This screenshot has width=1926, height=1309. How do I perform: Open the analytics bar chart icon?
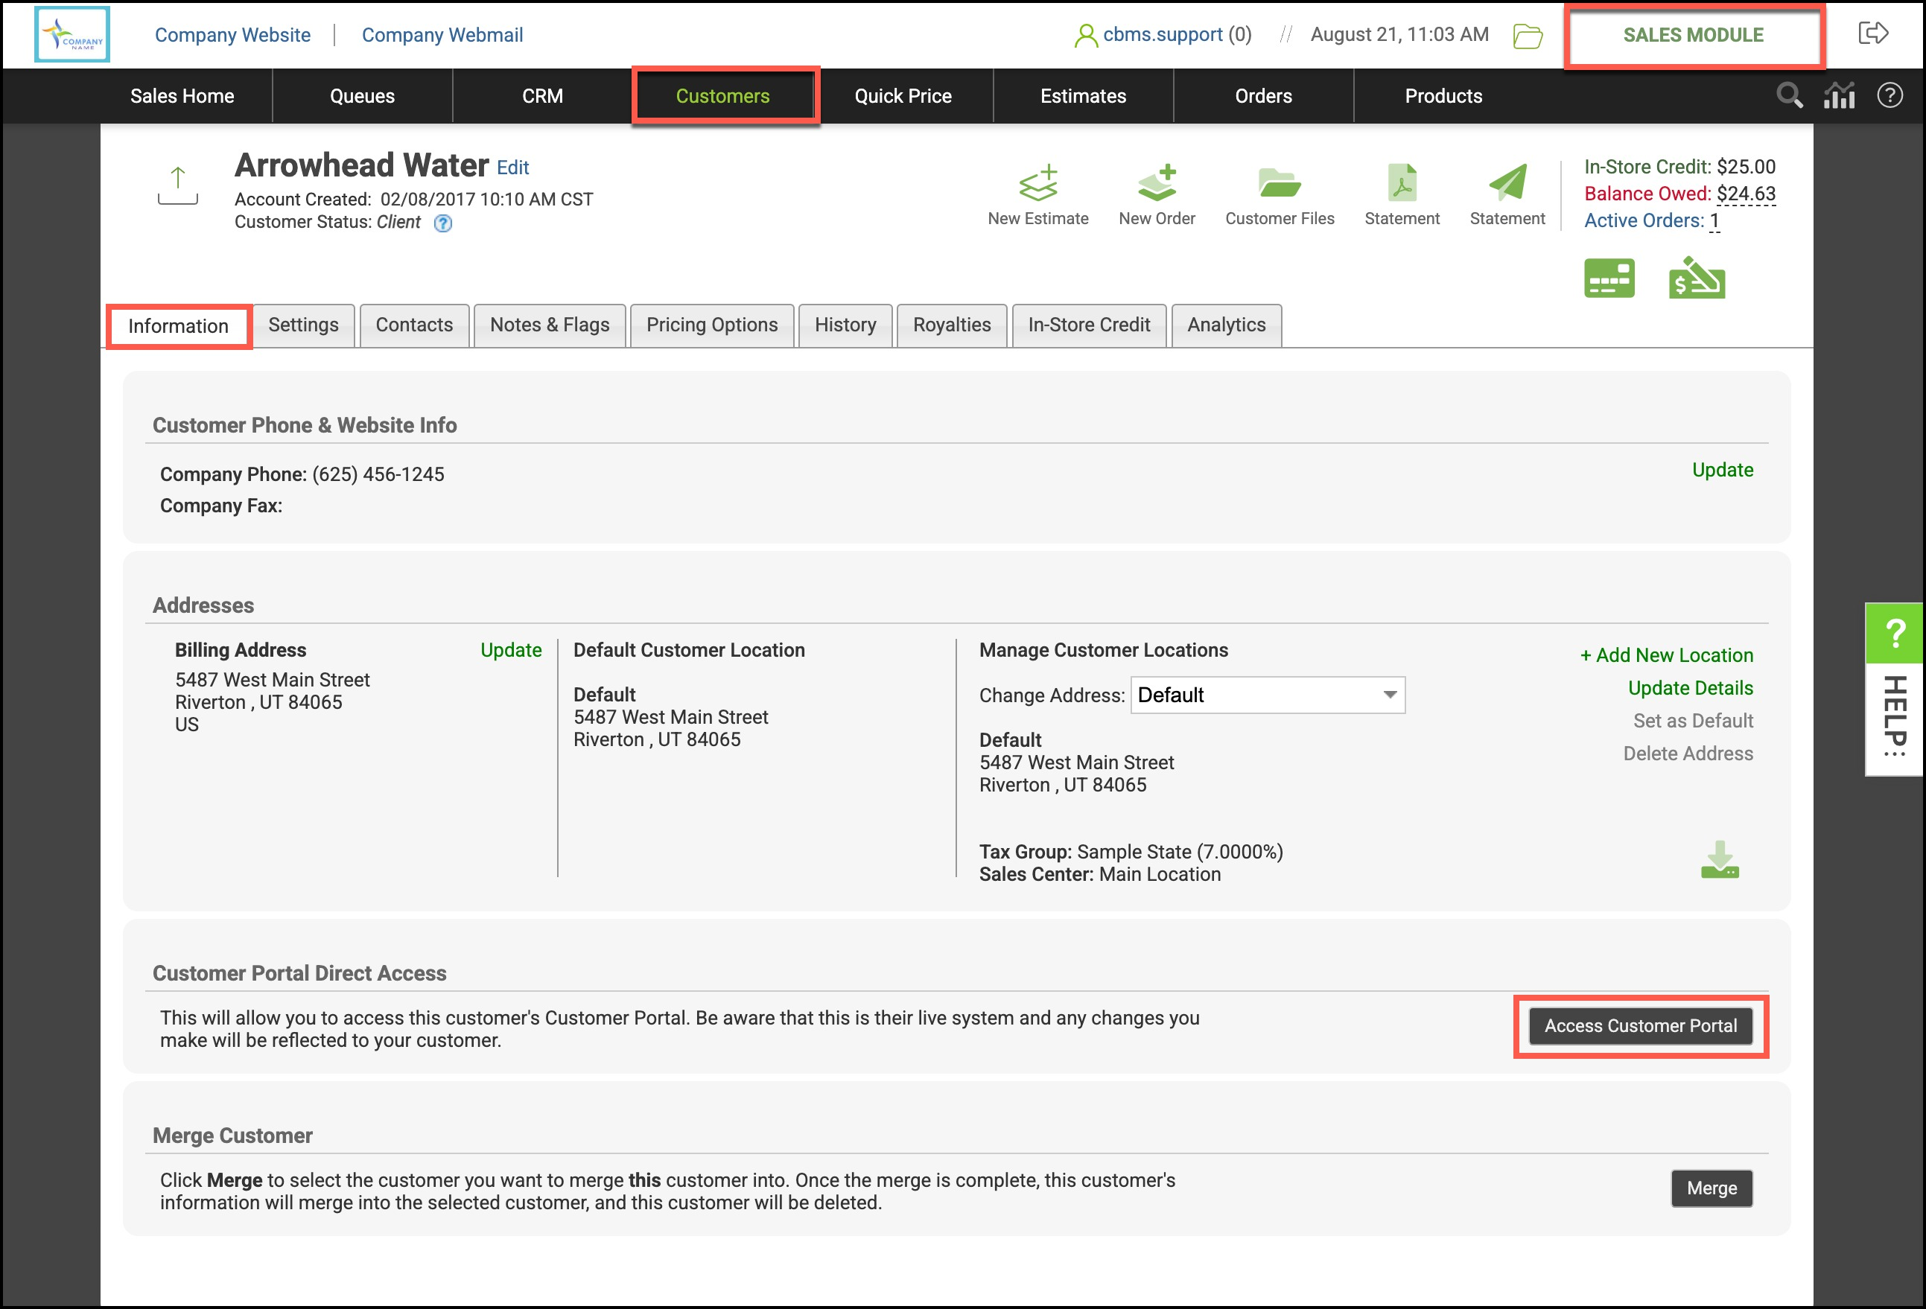[x=1839, y=96]
